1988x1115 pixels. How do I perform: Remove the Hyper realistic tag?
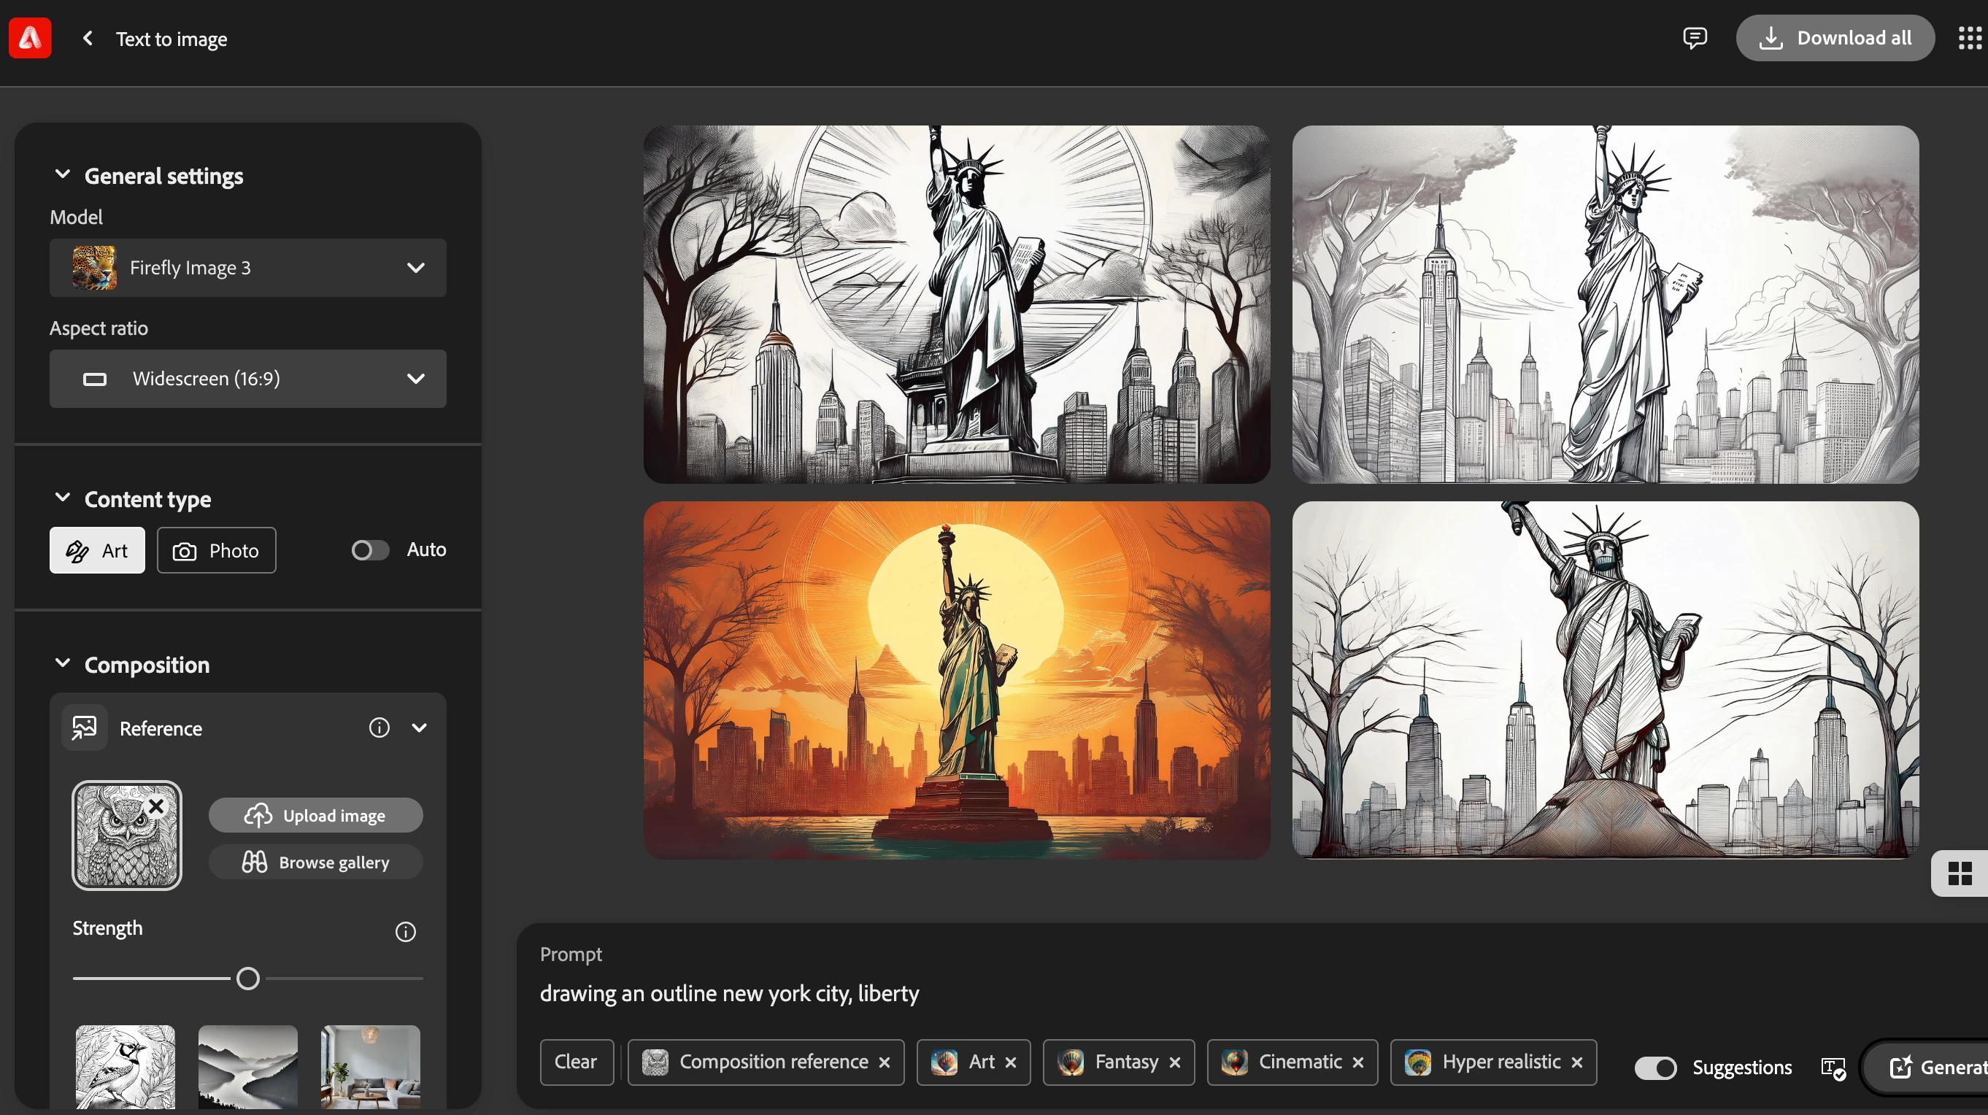click(x=1576, y=1062)
